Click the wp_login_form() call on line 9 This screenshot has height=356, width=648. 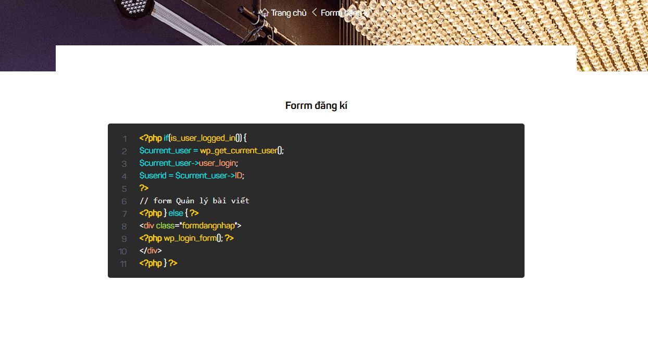[192, 238]
